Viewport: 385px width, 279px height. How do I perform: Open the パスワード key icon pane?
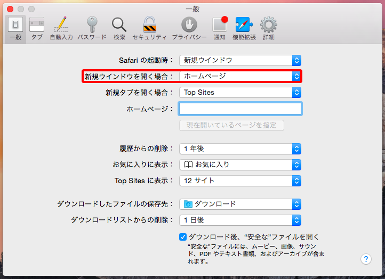pyautogui.click(x=92, y=29)
